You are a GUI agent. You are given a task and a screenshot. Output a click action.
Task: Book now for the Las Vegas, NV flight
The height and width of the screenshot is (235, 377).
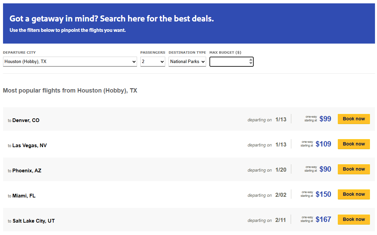(x=354, y=144)
